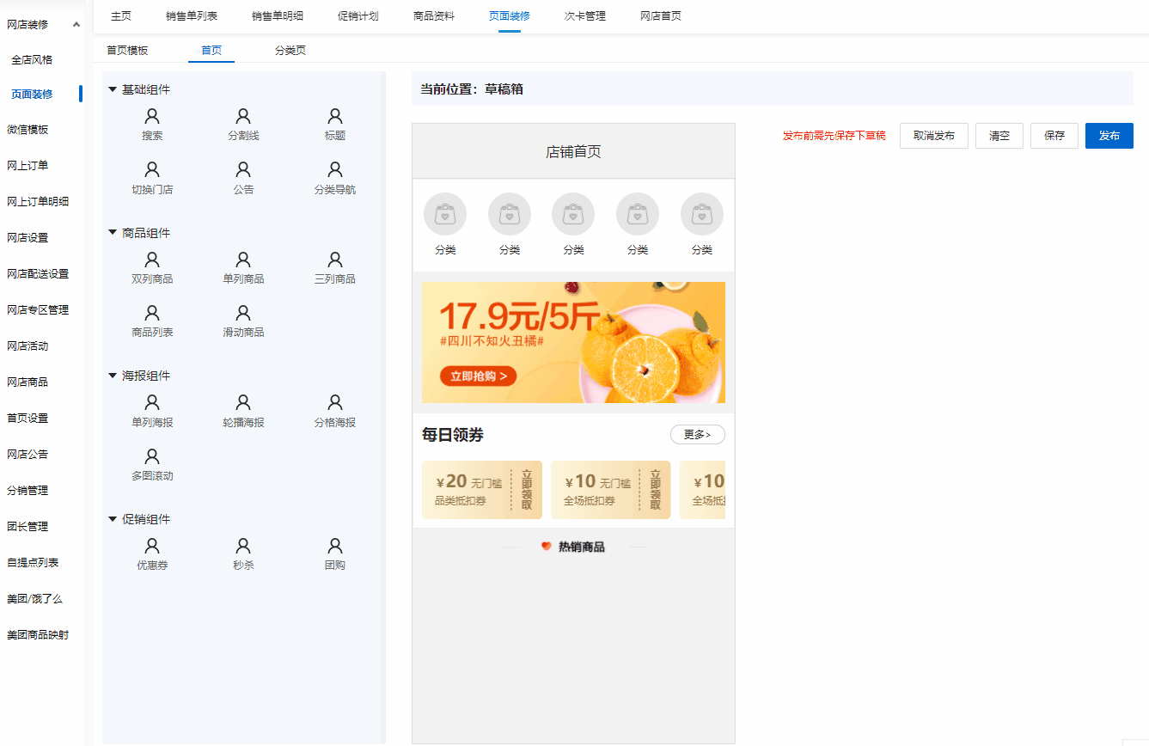Insert the 多图滚动 component
This screenshot has height=746, width=1149.
point(152,465)
